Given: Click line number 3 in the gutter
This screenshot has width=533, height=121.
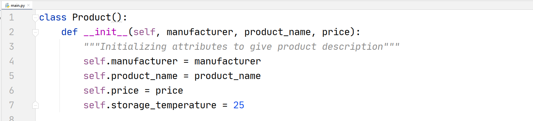Looking at the screenshot, I should tap(12, 47).
